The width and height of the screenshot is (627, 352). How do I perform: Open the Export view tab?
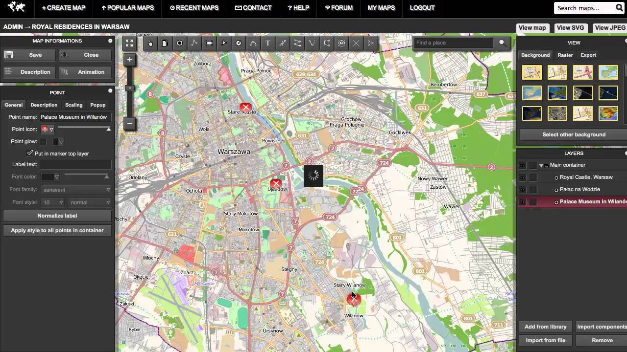pos(588,55)
